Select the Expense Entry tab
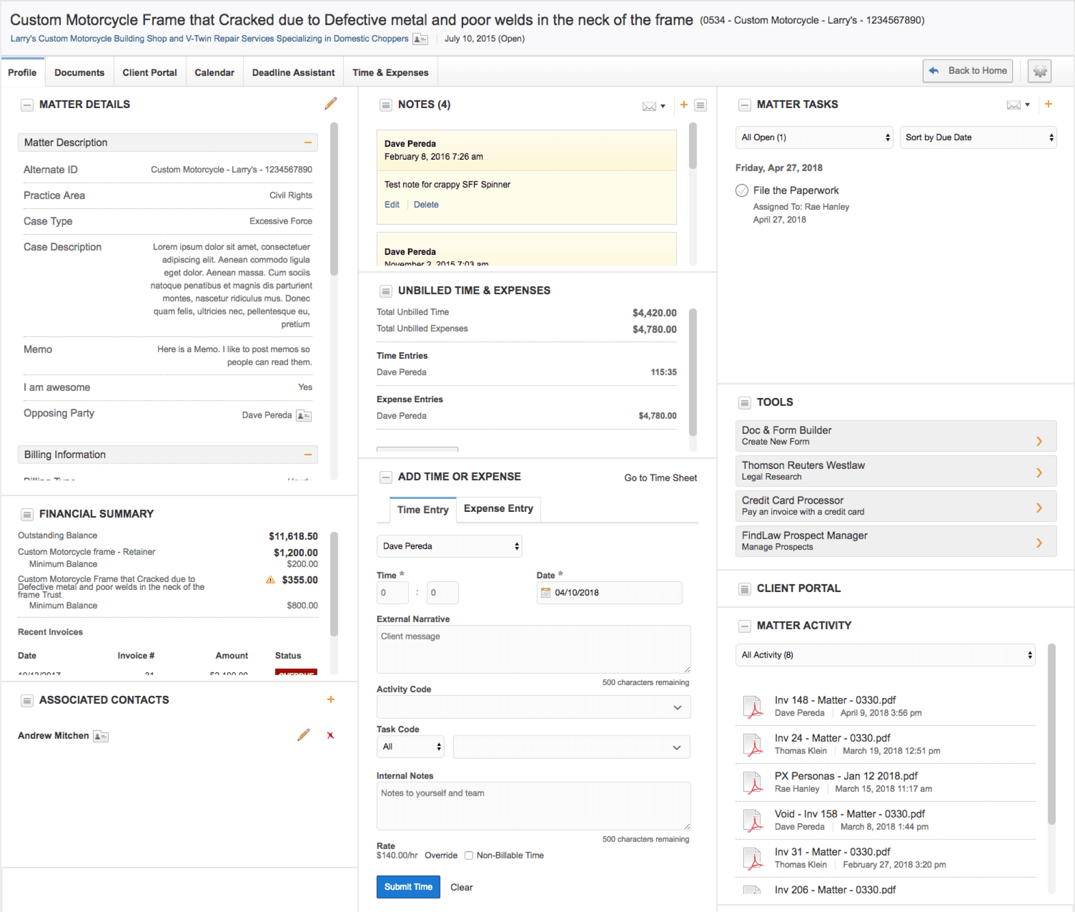Screen dimensions: 1075x912 [x=498, y=509]
